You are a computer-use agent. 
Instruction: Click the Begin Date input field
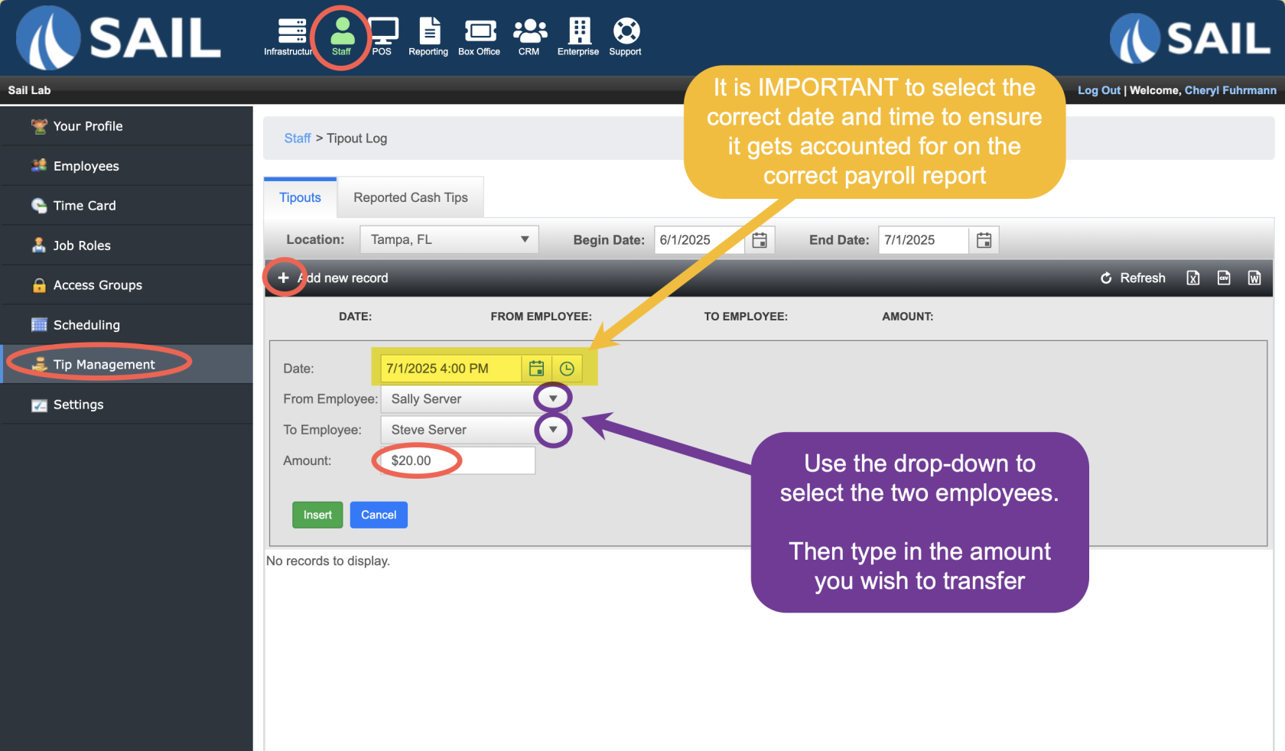coord(699,240)
